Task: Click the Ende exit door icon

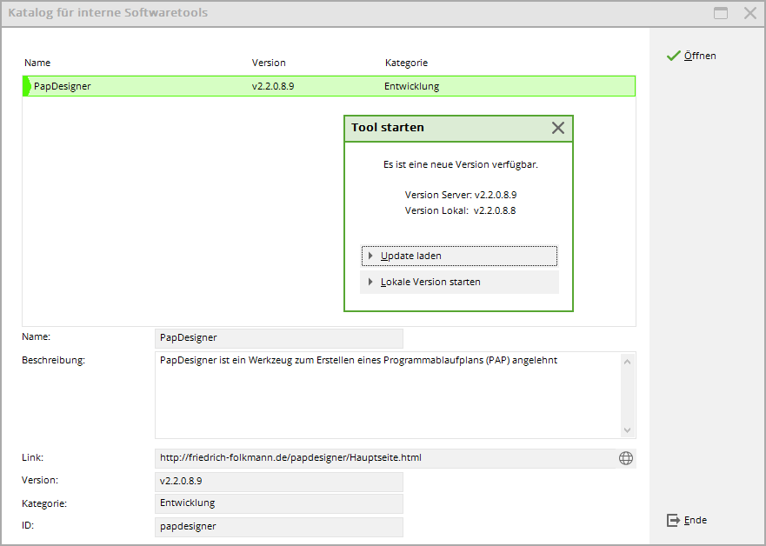Action: (x=672, y=520)
